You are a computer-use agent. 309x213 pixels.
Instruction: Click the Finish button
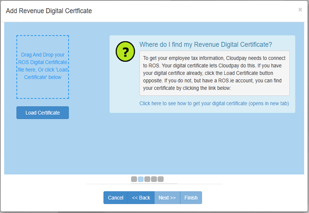[x=191, y=198]
